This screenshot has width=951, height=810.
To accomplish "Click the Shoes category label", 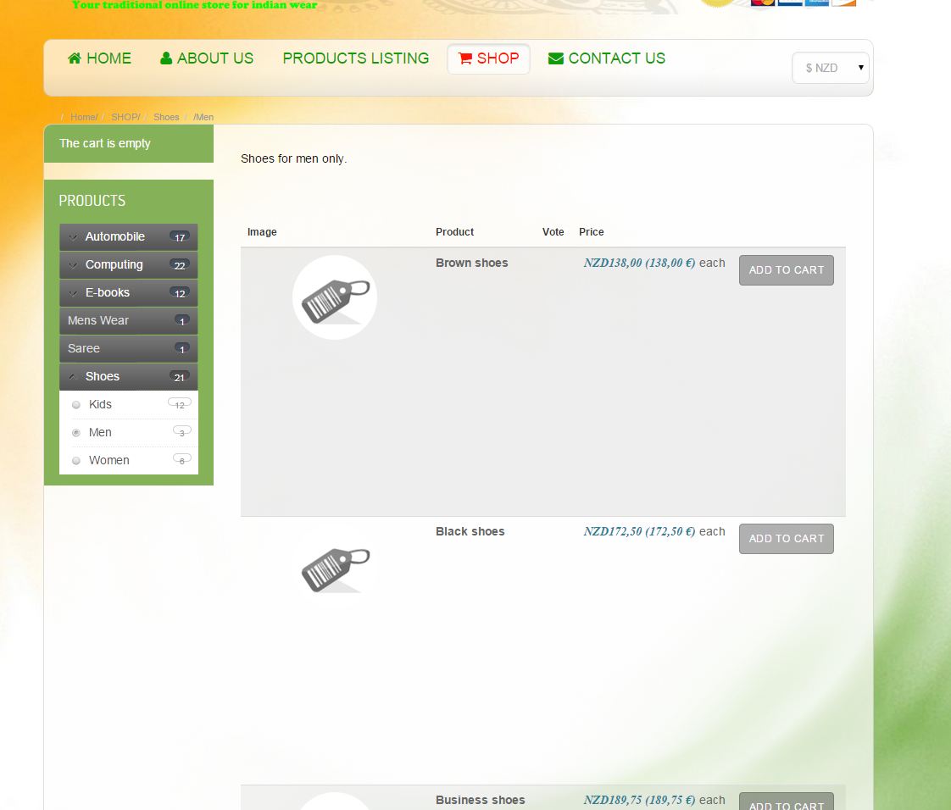I will (x=103, y=376).
